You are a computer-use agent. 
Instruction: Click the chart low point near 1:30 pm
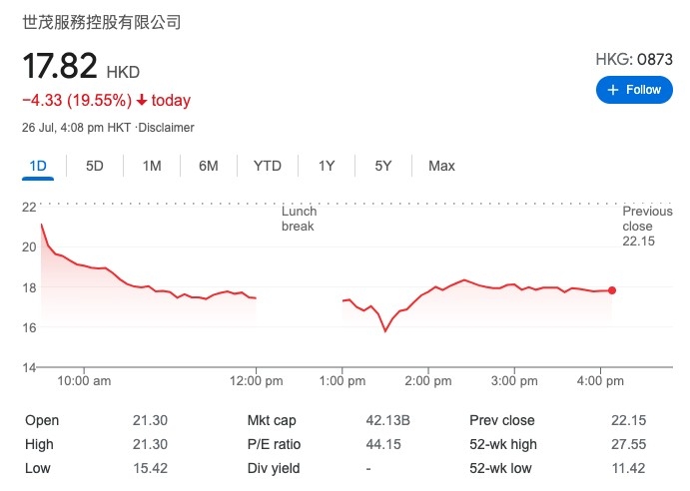pyautogui.click(x=385, y=330)
